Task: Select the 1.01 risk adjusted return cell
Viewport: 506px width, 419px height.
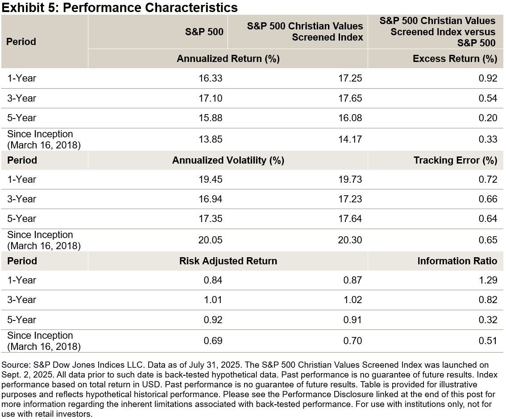Action: (213, 300)
